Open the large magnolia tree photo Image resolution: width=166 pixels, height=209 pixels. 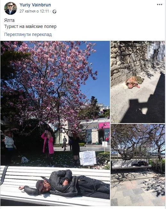tap(55, 123)
